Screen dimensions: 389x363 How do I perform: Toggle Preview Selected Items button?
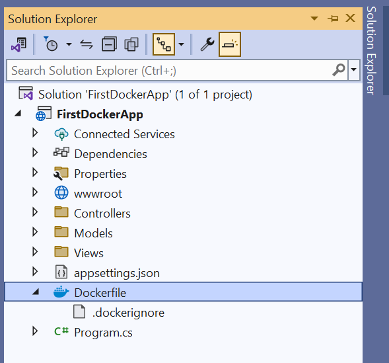coord(230,44)
